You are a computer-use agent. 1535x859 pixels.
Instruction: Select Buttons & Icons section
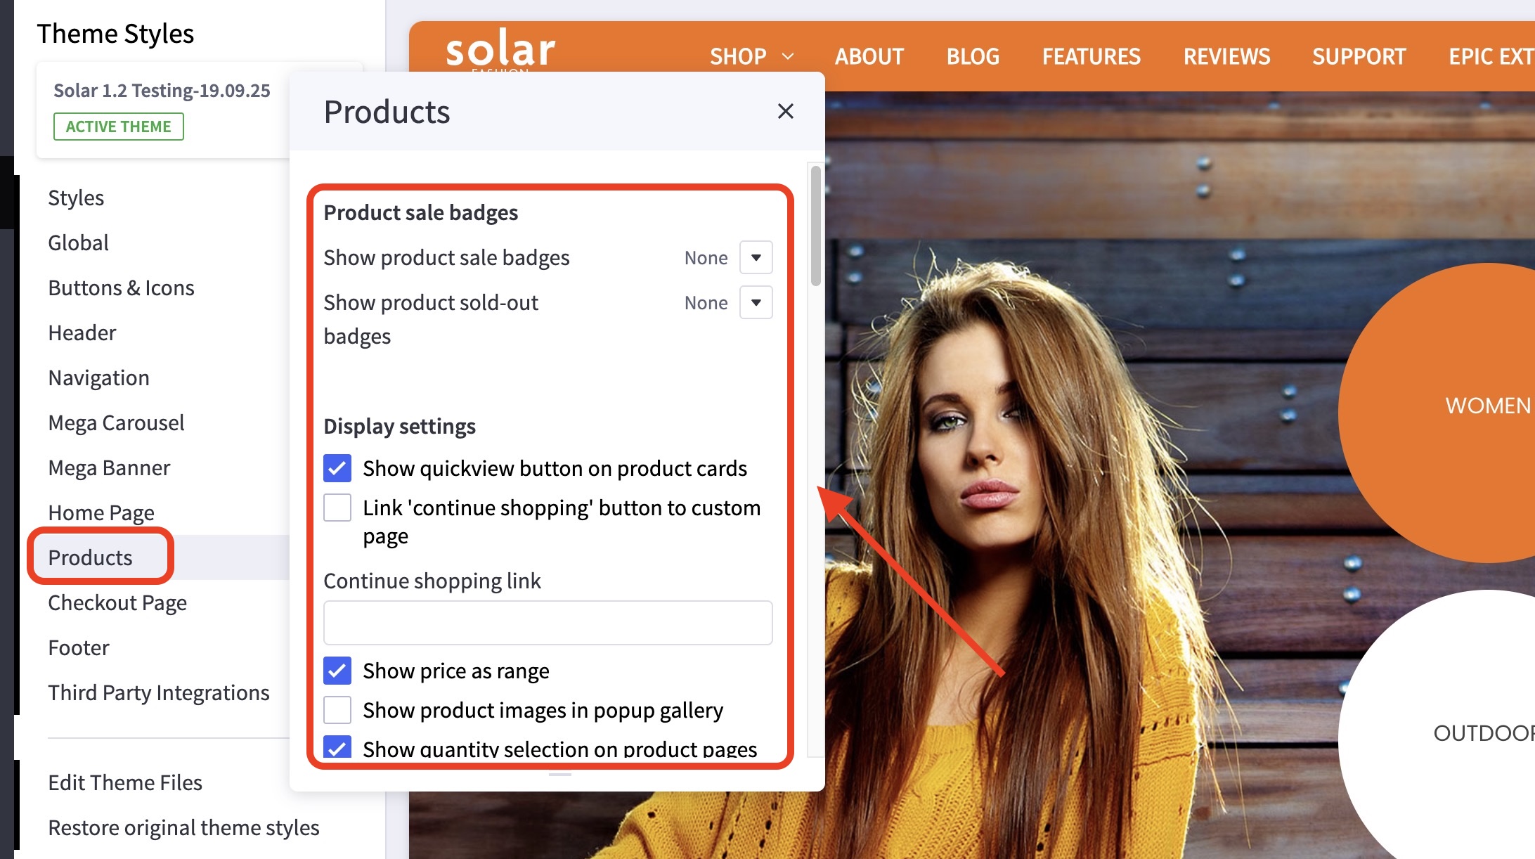point(121,288)
